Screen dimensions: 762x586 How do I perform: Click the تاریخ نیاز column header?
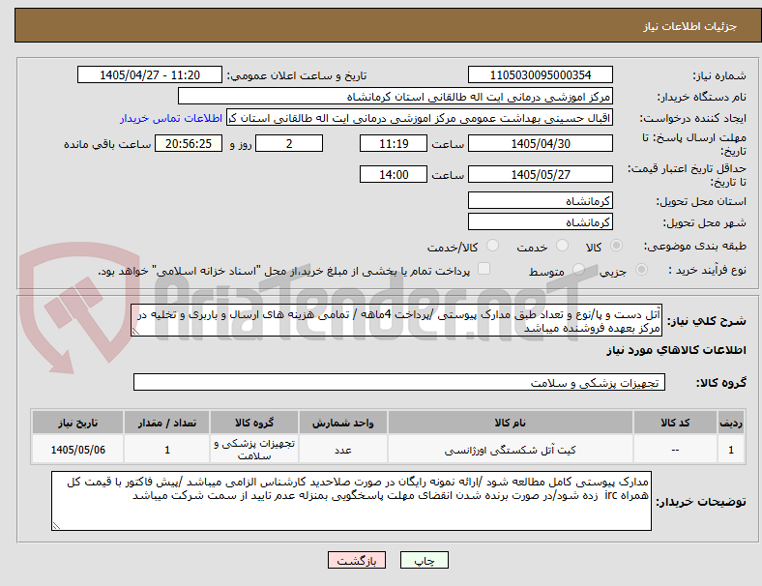tap(77, 423)
